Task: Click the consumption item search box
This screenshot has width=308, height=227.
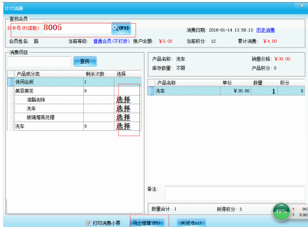Action: pyautogui.click(x=39, y=61)
